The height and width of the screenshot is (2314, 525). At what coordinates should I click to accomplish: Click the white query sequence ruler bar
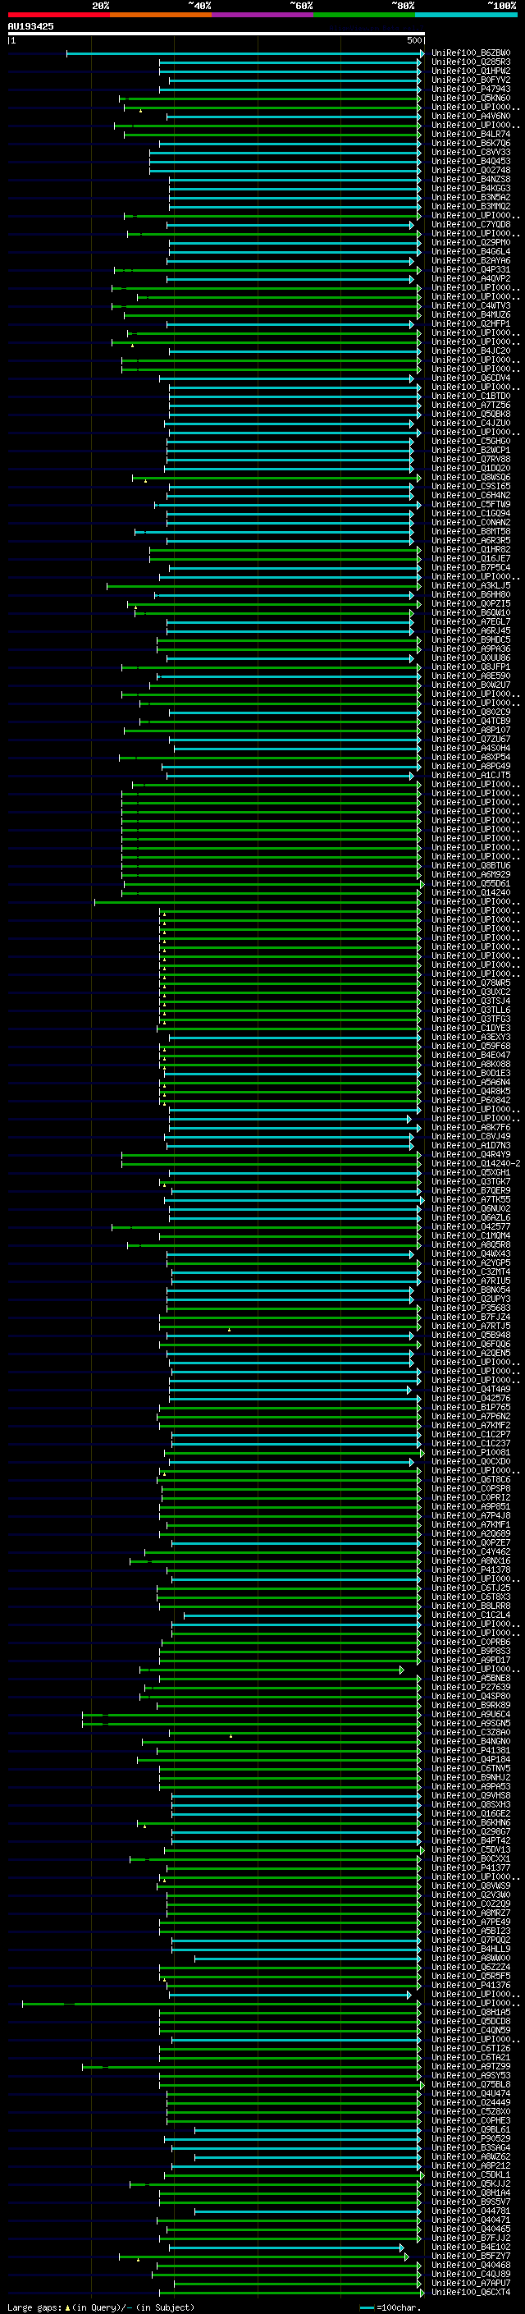[217, 34]
